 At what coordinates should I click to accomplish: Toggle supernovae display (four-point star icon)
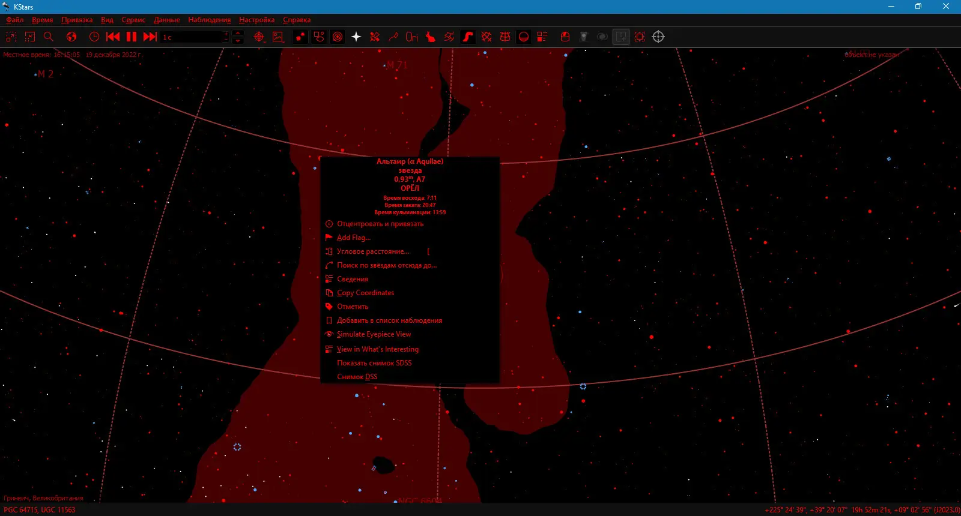coord(356,37)
